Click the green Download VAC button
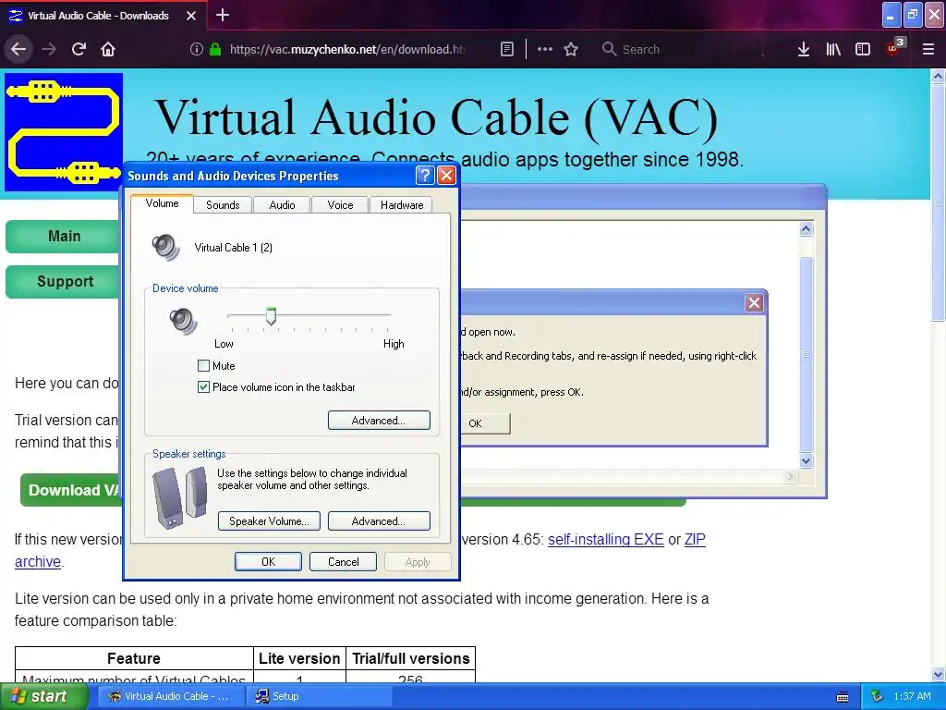946x710 pixels. [71, 490]
